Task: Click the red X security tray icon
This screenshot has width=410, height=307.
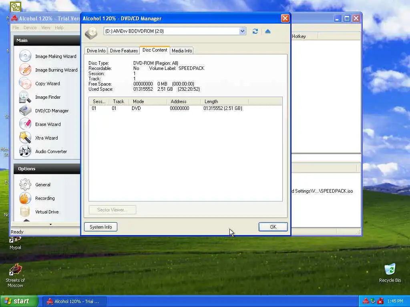Action: click(380, 301)
